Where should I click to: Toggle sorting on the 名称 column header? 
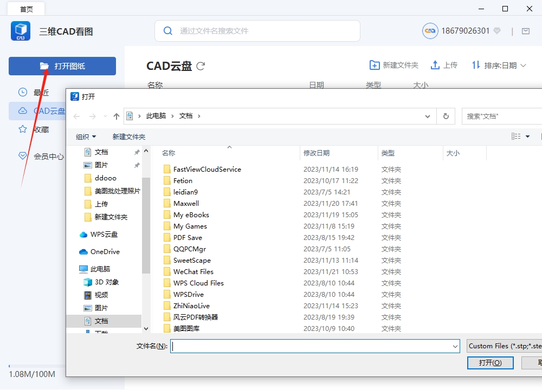pyautogui.click(x=169, y=153)
